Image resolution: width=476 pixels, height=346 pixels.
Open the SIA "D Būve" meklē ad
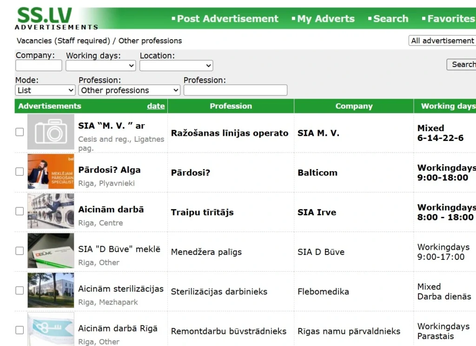[119, 249]
